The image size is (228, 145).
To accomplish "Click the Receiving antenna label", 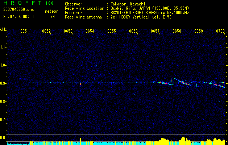I will click(x=83, y=17).
